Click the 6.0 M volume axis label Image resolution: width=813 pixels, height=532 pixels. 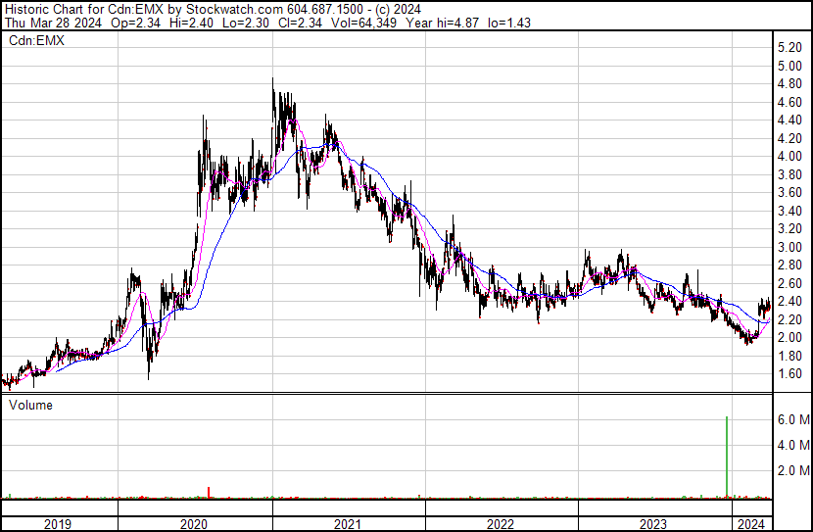click(x=792, y=419)
